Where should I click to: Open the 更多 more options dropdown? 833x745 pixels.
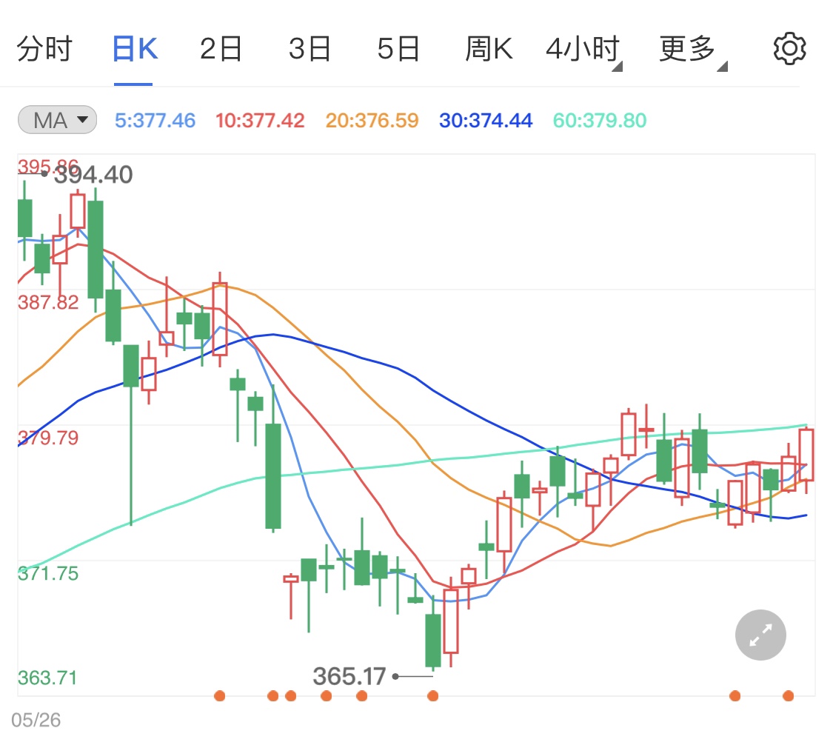689,47
